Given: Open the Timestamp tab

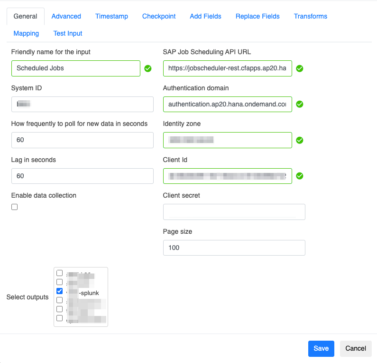Looking at the screenshot, I should 111,16.
